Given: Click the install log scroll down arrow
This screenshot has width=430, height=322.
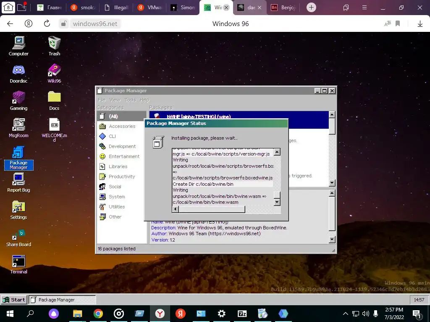Looking at the screenshot, I should click(277, 203).
